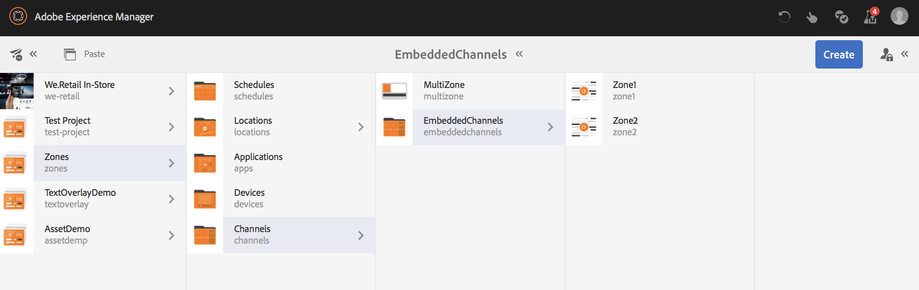This screenshot has height=290, width=919.
Task: Expand the Locations folder chevron
Action: tap(361, 127)
